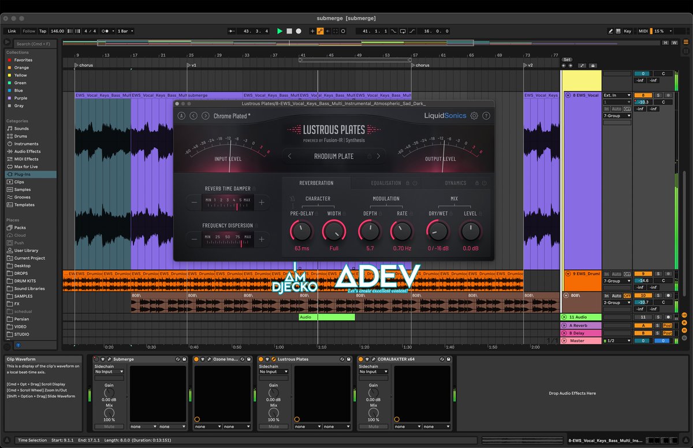Click the PRE-DELAY knob
The height and width of the screenshot is (448, 693).
(301, 232)
